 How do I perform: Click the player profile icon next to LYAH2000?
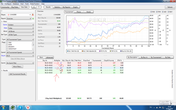click(x=33, y=15)
